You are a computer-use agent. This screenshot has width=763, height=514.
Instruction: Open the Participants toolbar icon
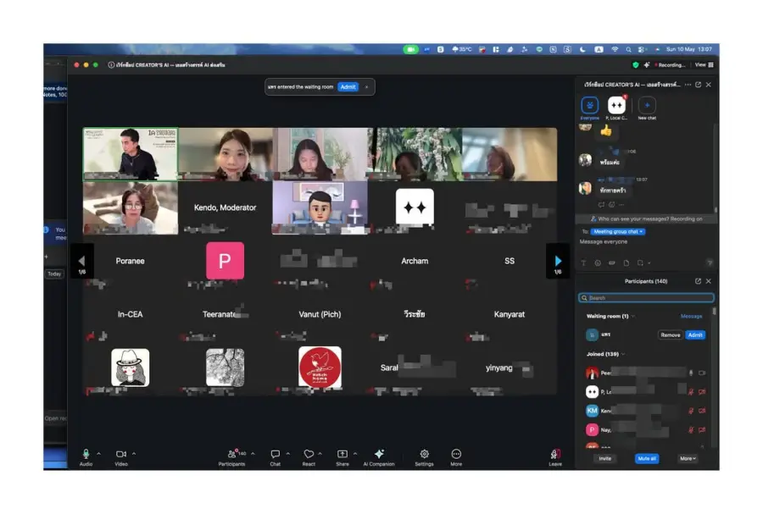(x=231, y=454)
